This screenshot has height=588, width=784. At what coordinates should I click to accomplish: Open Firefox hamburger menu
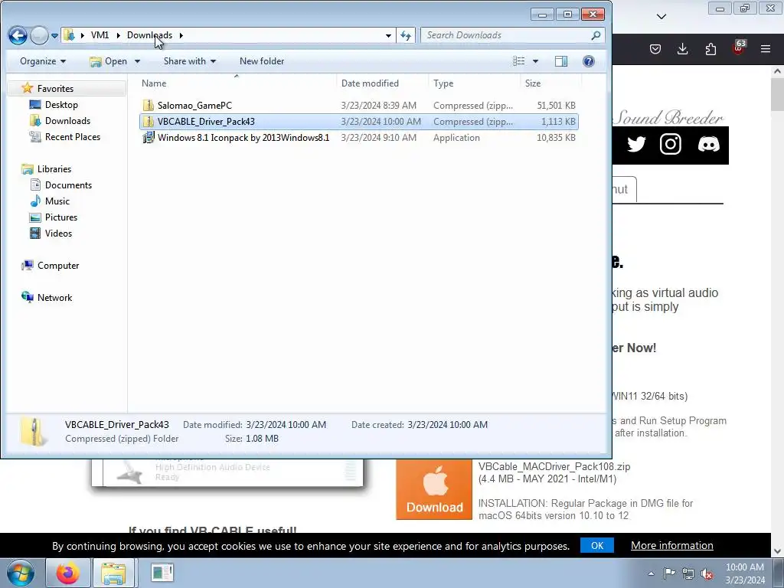click(x=766, y=49)
